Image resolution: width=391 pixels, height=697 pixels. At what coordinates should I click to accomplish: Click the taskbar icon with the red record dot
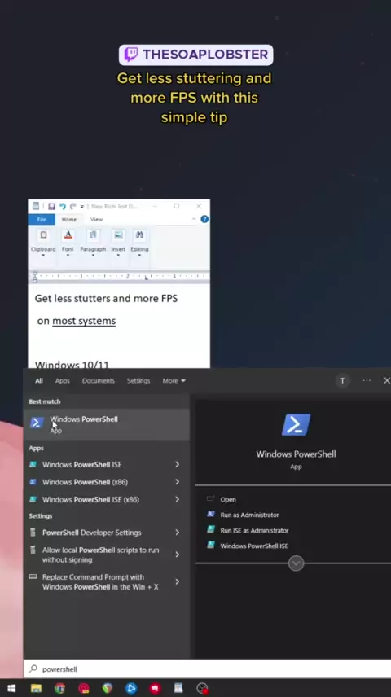pos(202,688)
